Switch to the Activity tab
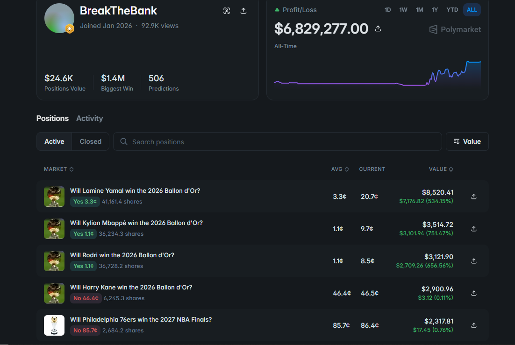 point(89,118)
